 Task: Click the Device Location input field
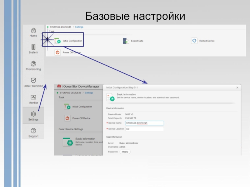point(144,129)
